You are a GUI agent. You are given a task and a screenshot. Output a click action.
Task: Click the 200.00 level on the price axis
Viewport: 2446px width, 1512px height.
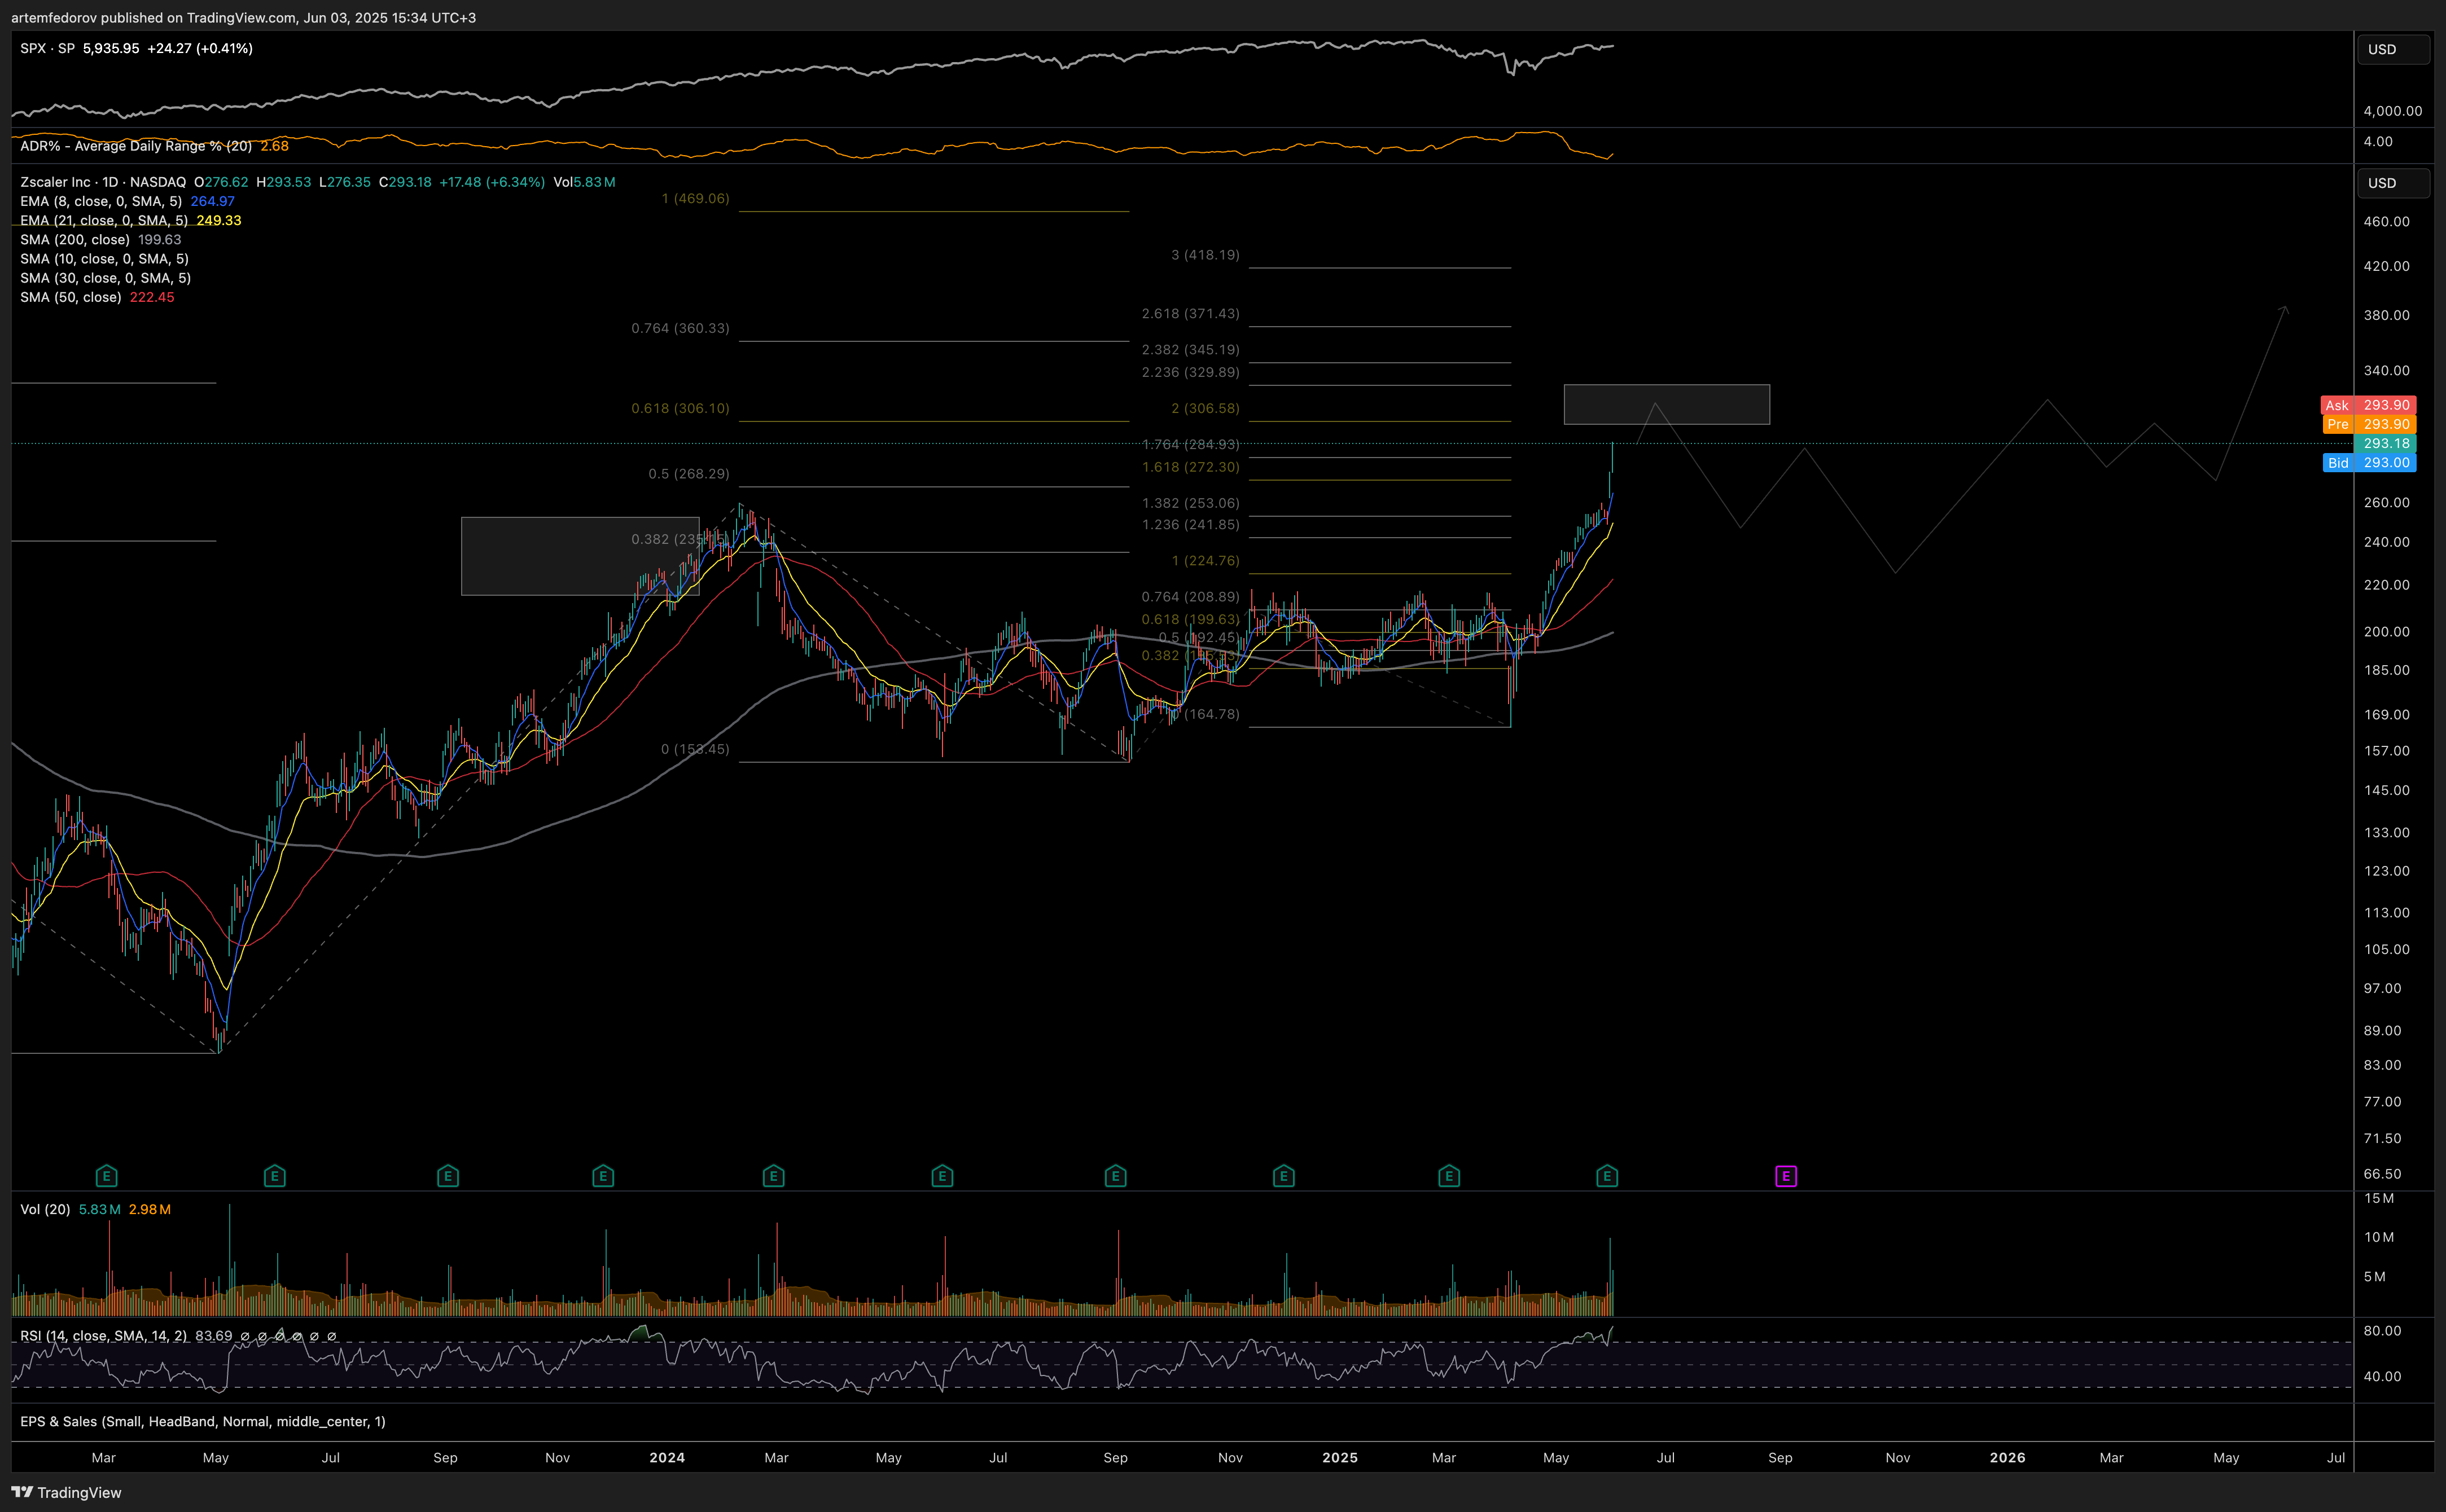[2386, 631]
